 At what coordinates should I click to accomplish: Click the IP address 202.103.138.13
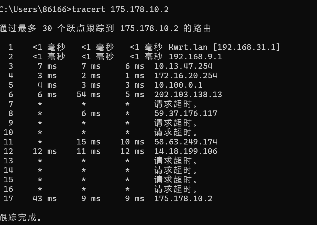[x=188, y=95]
